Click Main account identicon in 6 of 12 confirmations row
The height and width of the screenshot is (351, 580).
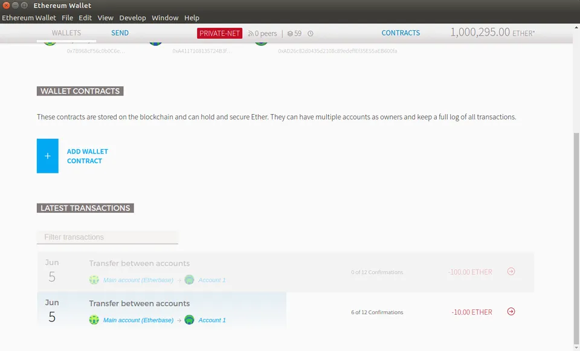[94, 320]
